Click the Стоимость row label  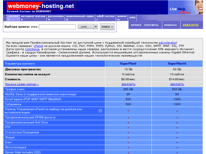[13, 79]
